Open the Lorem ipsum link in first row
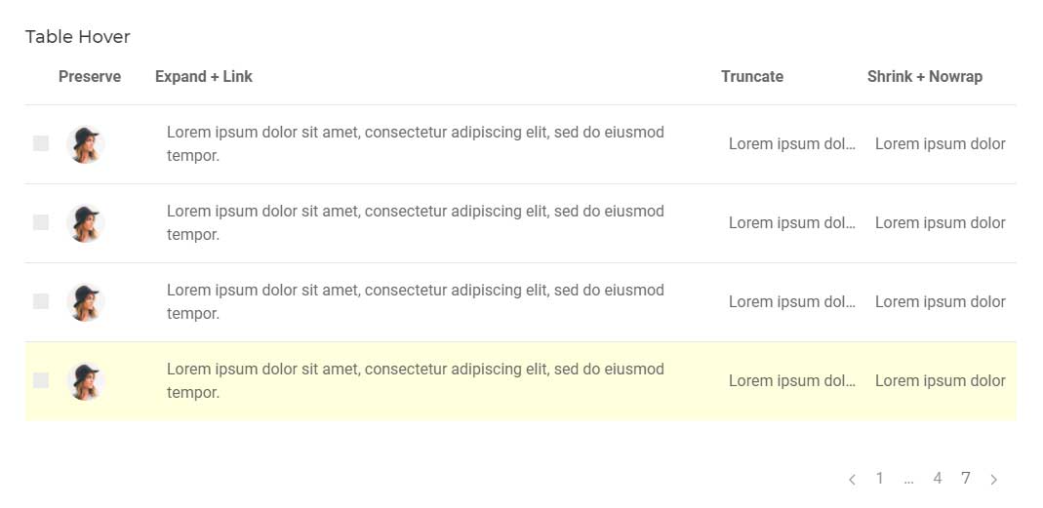Viewport: 1043px width, 508px height. [415, 144]
